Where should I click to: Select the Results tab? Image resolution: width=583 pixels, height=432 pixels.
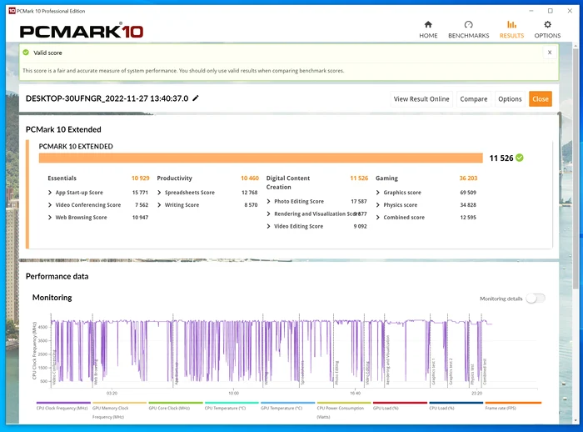pos(511,30)
